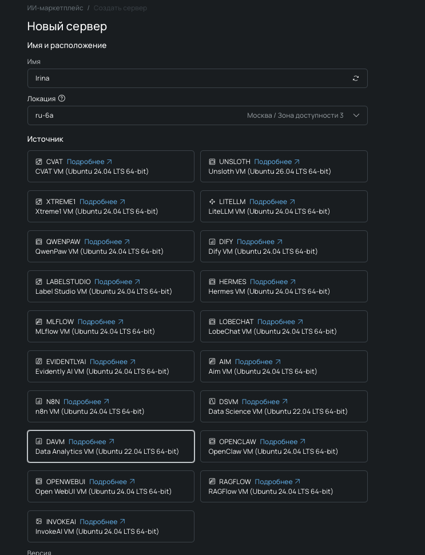Select the CVAT VM source card
Viewport: 425px width, 555px height.
coord(111,166)
